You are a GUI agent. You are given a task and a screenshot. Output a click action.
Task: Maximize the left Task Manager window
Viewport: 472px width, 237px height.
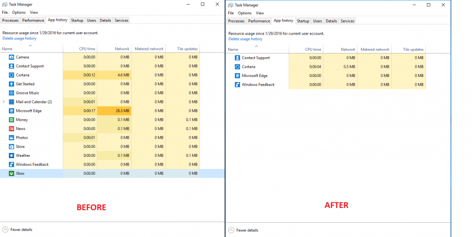click(x=203, y=4)
